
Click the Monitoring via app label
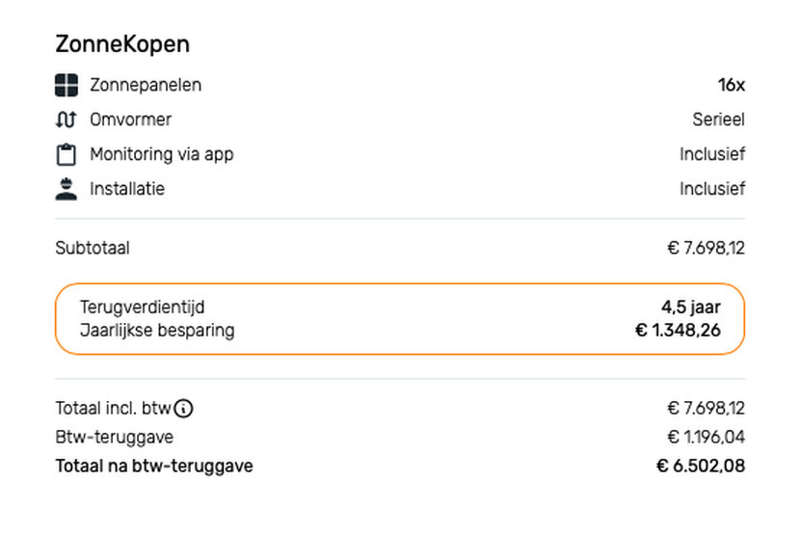pyautogui.click(x=161, y=154)
